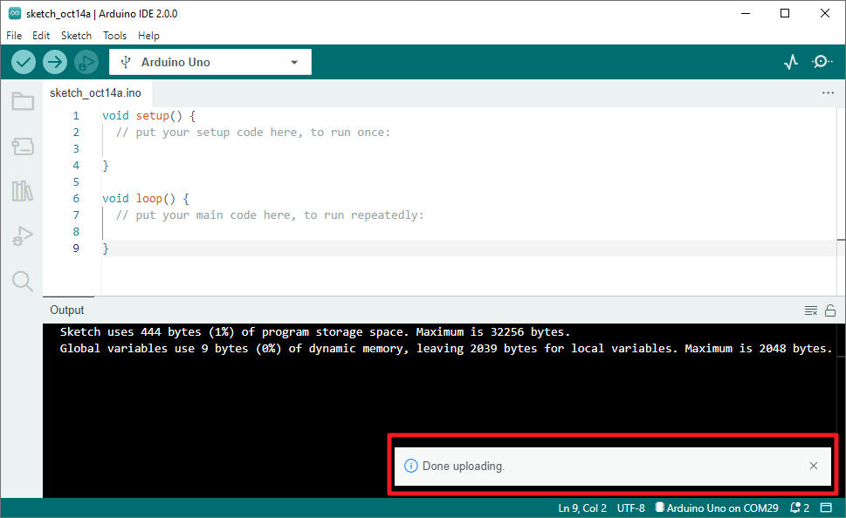Click Arduino Uno on COM29 status
The width and height of the screenshot is (846, 518).
pos(717,508)
